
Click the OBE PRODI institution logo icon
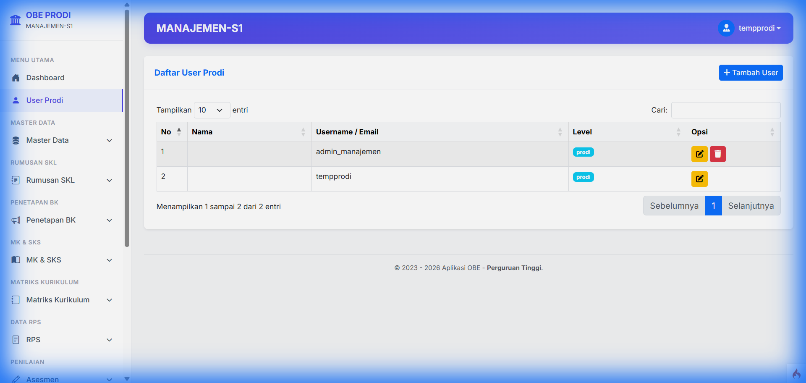coord(16,20)
